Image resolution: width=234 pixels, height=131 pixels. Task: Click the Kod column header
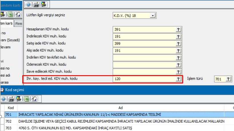click(x=11, y=108)
